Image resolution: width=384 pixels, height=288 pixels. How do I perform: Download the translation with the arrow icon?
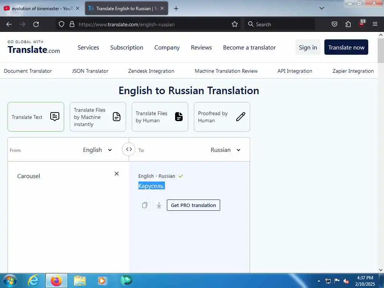tap(159, 205)
